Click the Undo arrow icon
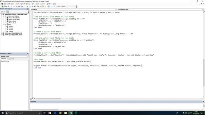The height and width of the screenshot is (115, 205). tap(22, 6)
